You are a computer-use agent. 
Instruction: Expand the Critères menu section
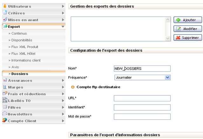coord(63,13)
